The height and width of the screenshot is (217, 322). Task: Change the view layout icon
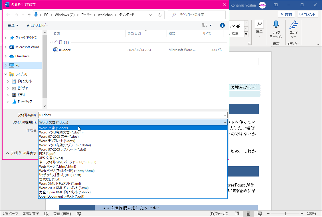click(x=204, y=25)
